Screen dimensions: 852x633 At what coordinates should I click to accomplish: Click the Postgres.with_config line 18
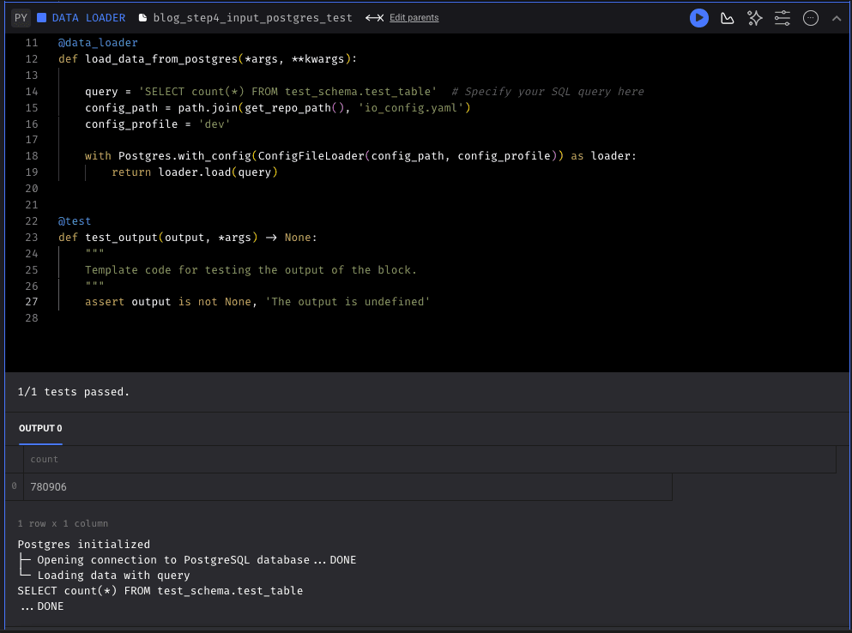pyautogui.click(x=360, y=156)
